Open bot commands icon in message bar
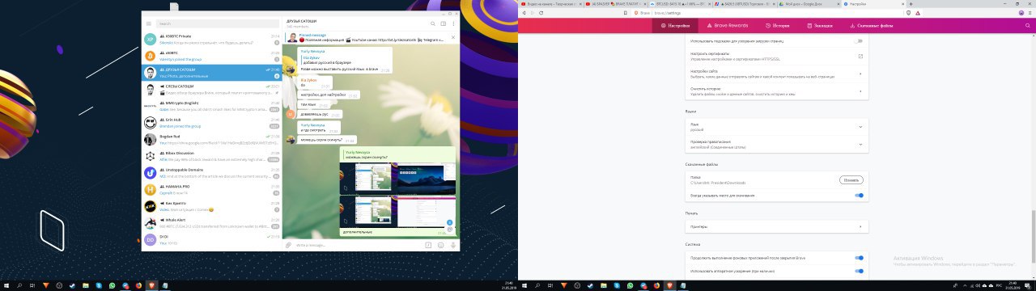The width and height of the screenshot is (1036, 291). tap(429, 244)
